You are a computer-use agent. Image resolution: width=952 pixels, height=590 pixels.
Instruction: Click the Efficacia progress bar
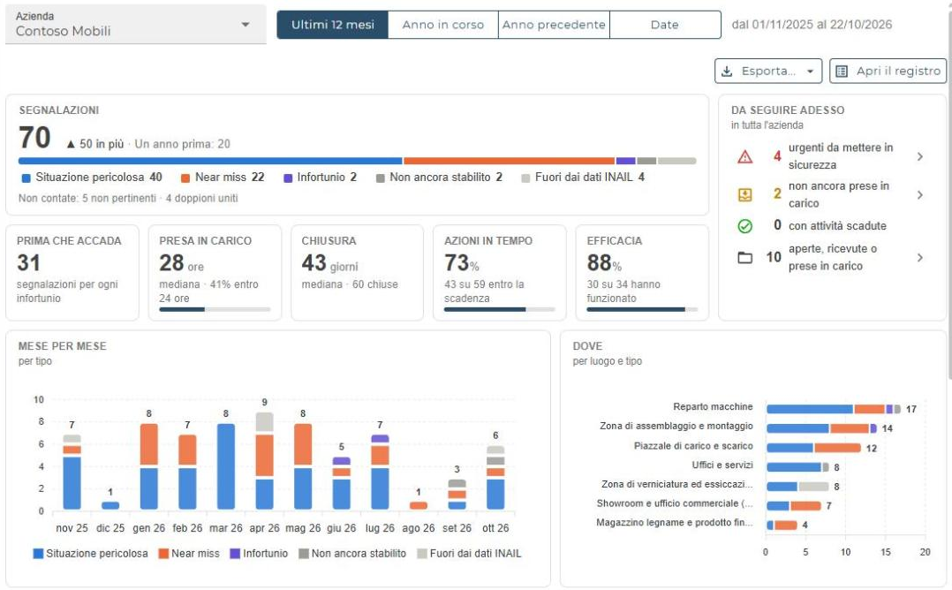click(642, 309)
